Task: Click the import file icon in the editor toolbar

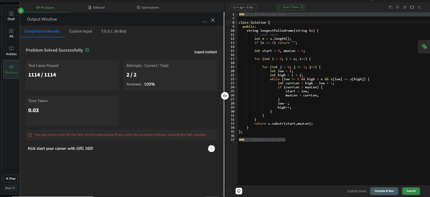Action: pyautogui.click(x=398, y=7)
